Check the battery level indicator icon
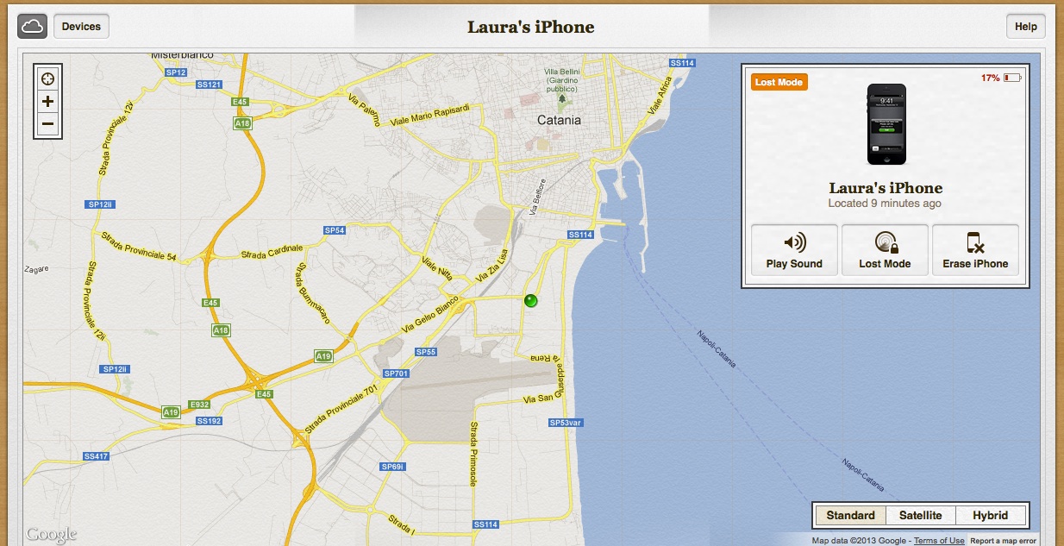The image size is (1064, 546). coord(1011,78)
